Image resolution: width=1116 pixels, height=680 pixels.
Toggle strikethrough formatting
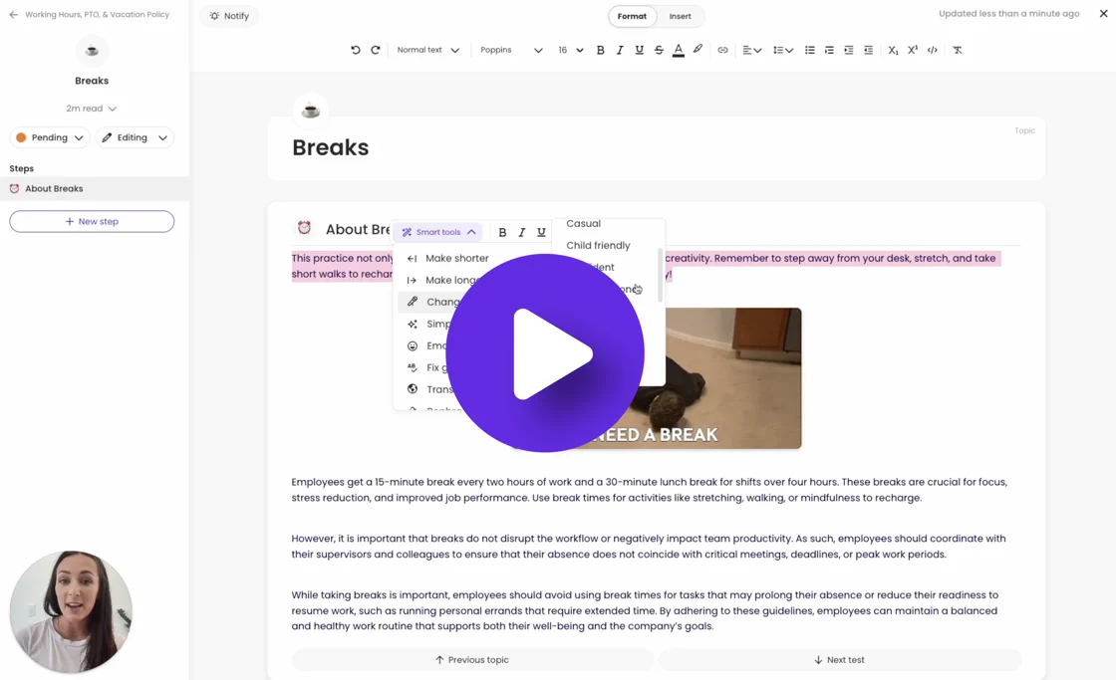659,50
